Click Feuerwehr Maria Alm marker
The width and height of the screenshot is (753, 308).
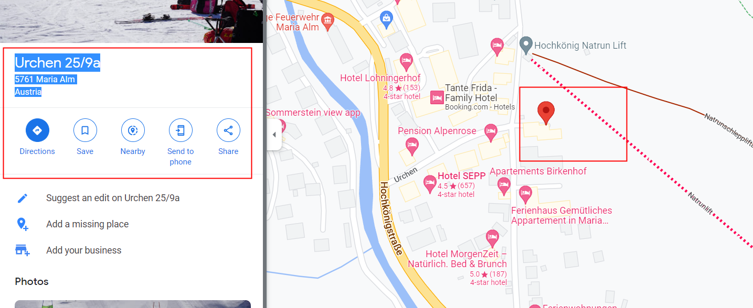328,21
